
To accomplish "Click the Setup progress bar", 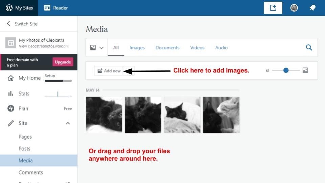I will pyautogui.click(x=58, y=81).
